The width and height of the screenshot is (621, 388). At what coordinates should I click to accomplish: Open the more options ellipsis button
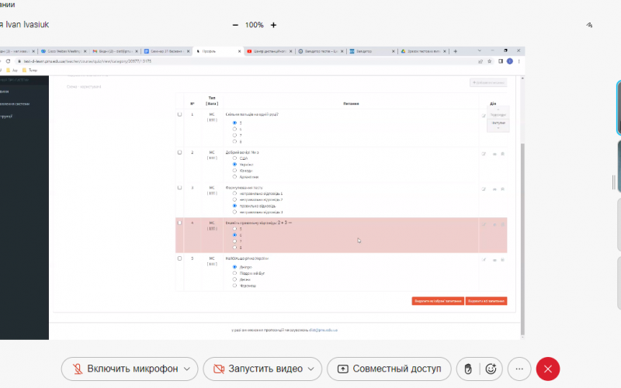[520, 369]
